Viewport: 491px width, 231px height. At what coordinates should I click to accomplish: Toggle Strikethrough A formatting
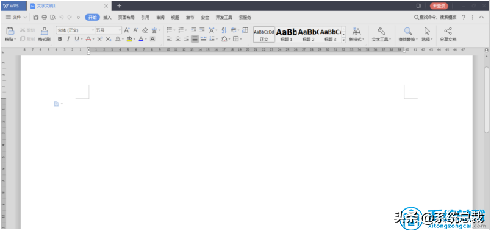tap(88, 39)
